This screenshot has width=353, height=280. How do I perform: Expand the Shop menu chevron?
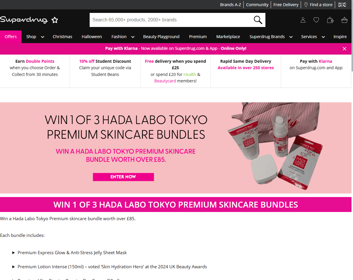pos(43,37)
